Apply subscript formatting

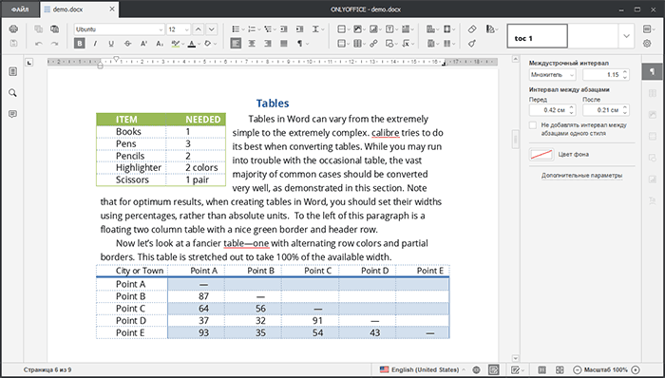pos(160,44)
